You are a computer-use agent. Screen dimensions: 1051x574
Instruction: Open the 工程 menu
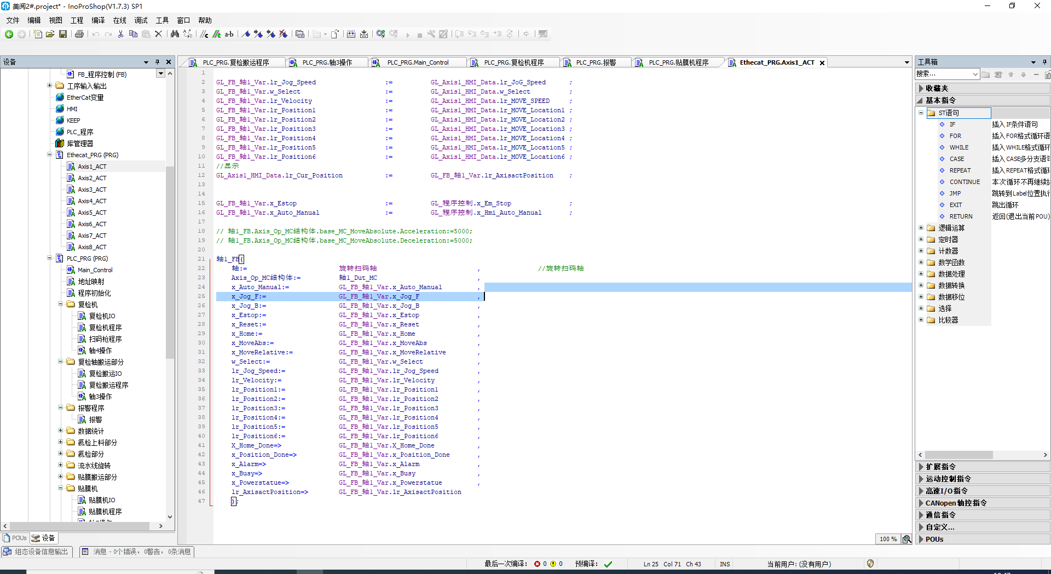click(77, 20)
